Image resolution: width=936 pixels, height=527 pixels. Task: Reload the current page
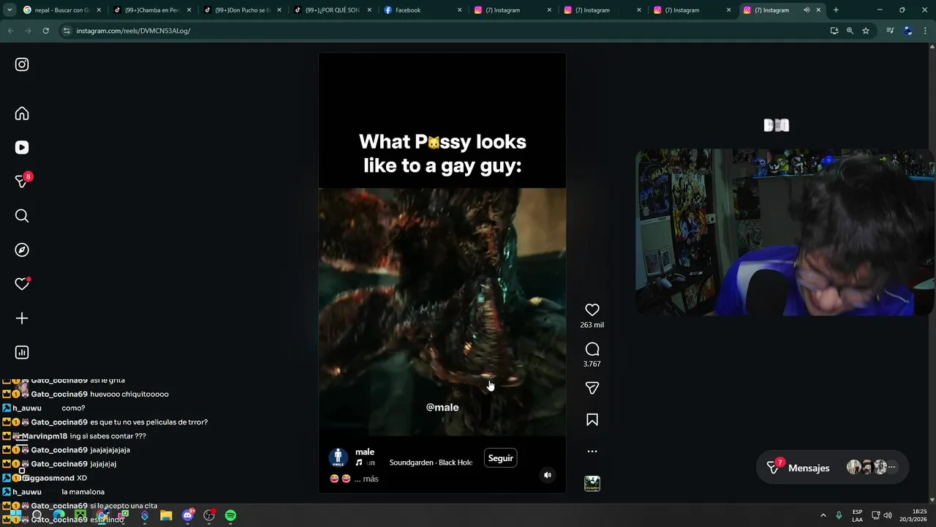point(45,31)
